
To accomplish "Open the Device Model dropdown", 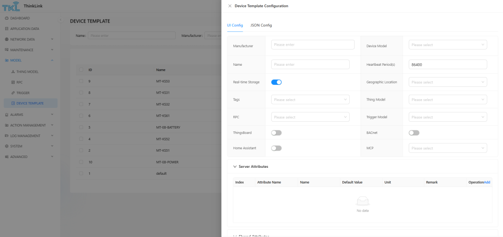I will pyautogui.click(x=447, y=45).
